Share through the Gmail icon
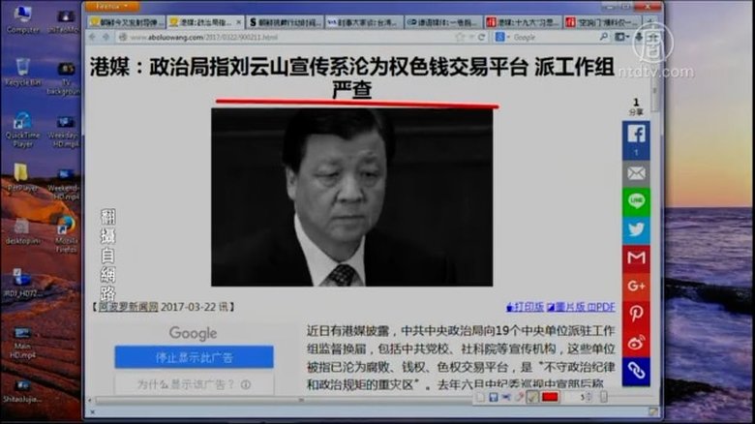Screen dimensions: 755x424 point(636,257)
